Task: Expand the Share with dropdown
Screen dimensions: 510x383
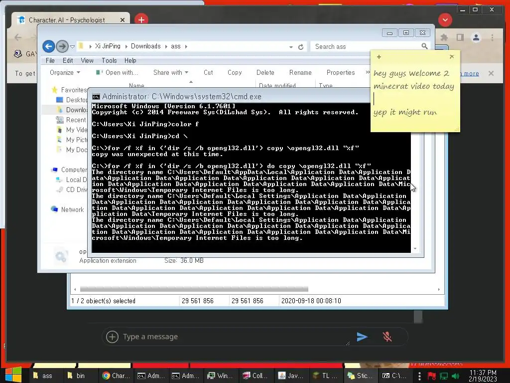Action: pyautogui.click(x=171, y=73)
